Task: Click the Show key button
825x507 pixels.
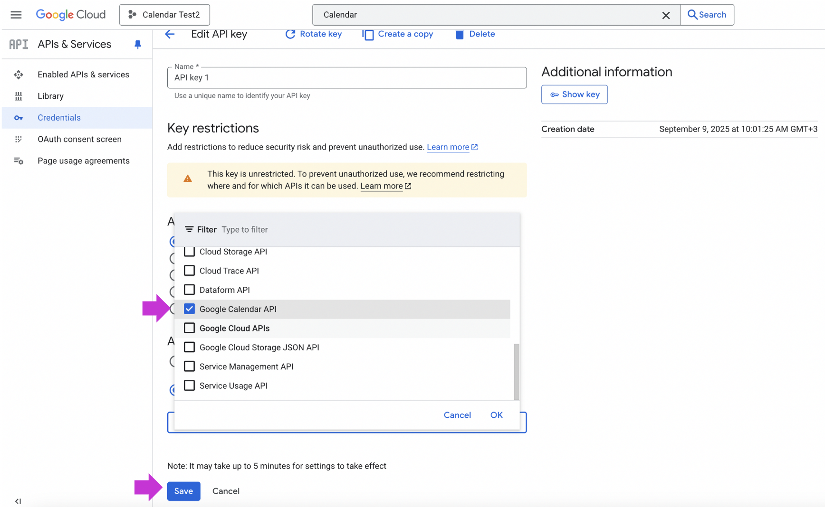Action: (575, 94)
